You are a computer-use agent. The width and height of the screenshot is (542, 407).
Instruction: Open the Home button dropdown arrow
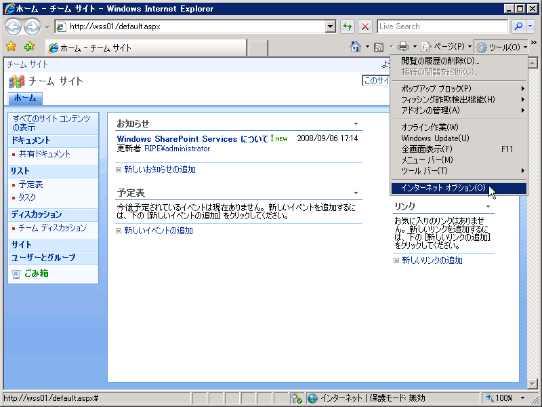pos(367,47)
